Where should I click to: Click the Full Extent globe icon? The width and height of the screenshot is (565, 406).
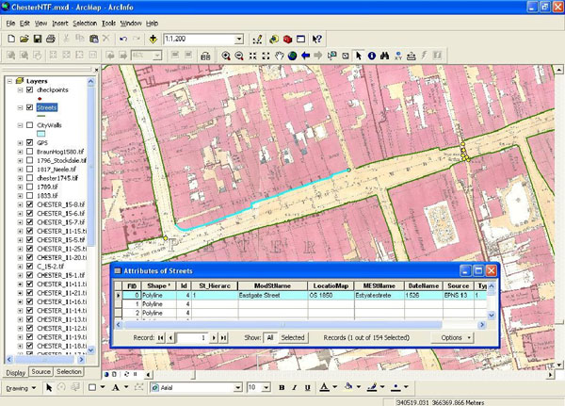(293, 56)
